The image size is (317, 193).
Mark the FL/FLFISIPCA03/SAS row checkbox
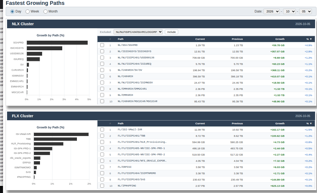(102, 179)
